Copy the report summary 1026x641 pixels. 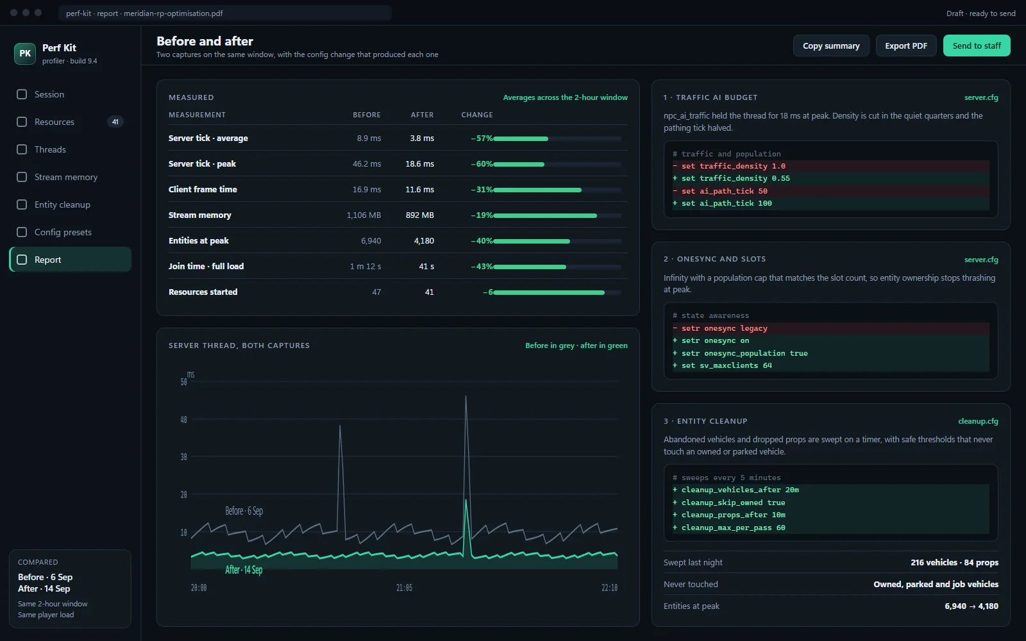click(x=831, y=46)
